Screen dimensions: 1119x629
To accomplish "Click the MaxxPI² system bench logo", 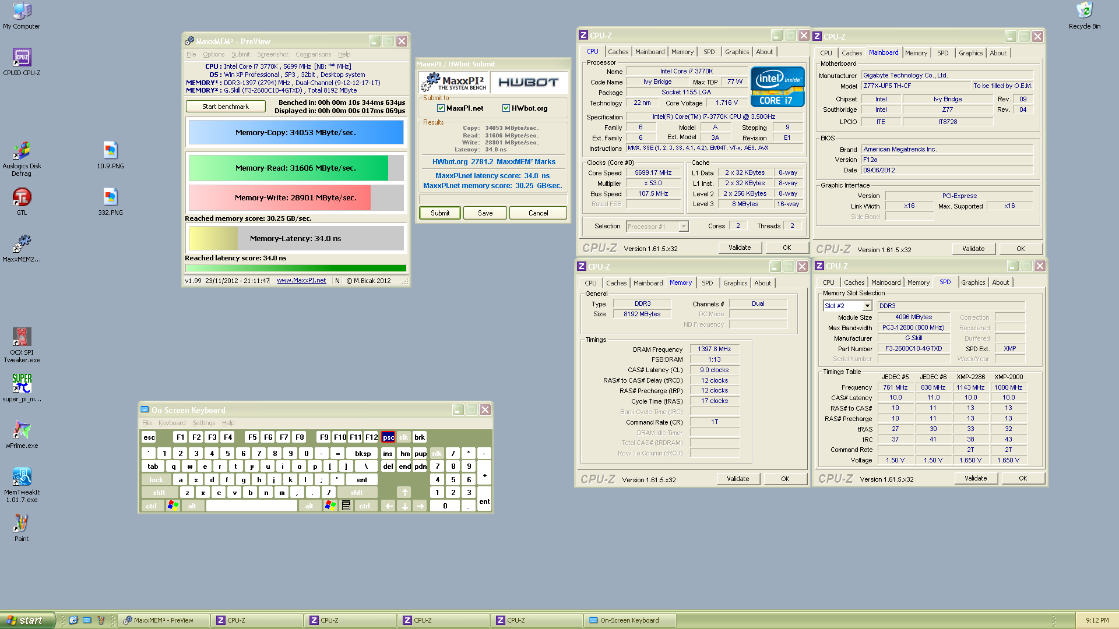I will (455, 83).
